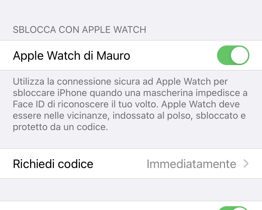The width and height of the screenshot is (262, 210).
Task: Tap the green track of Mauro's toggle
Action: pos(224,55)
